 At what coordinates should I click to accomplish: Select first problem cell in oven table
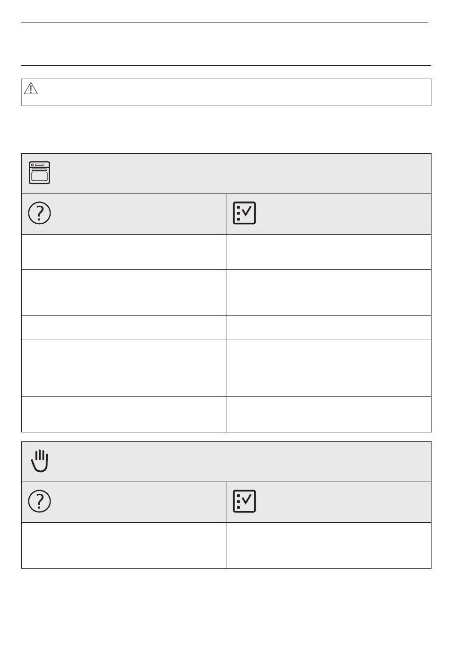pyautogui.click(x=124, y=252)
